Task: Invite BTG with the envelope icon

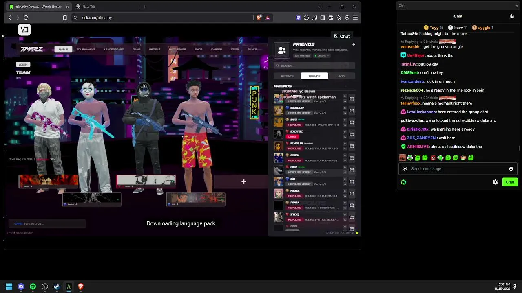Action: coord(352,122)
